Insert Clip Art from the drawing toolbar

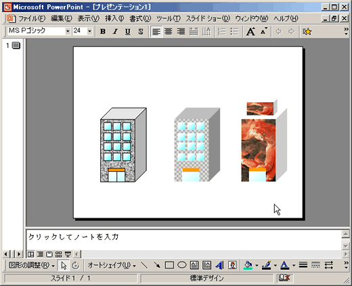pos(232,265)
